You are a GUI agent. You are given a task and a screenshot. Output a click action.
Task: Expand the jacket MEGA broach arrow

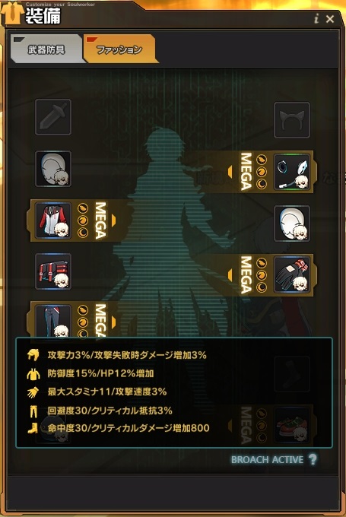[113, 220]
